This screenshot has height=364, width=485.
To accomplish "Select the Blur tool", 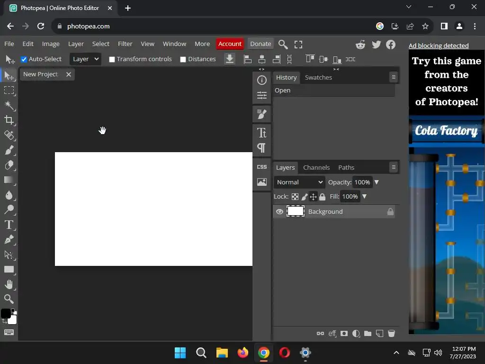I will pyautogui.click(x=9, y=195).
